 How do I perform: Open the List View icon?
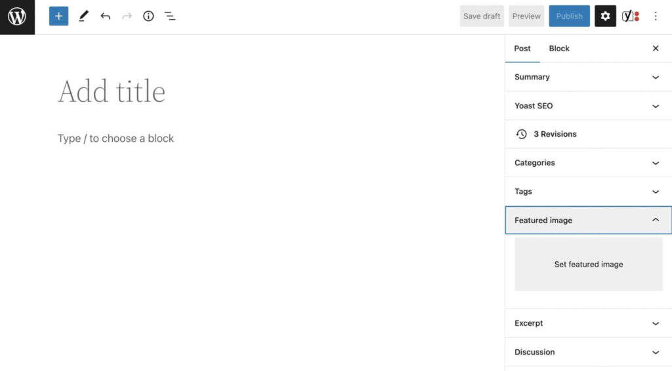click(170, 16)
